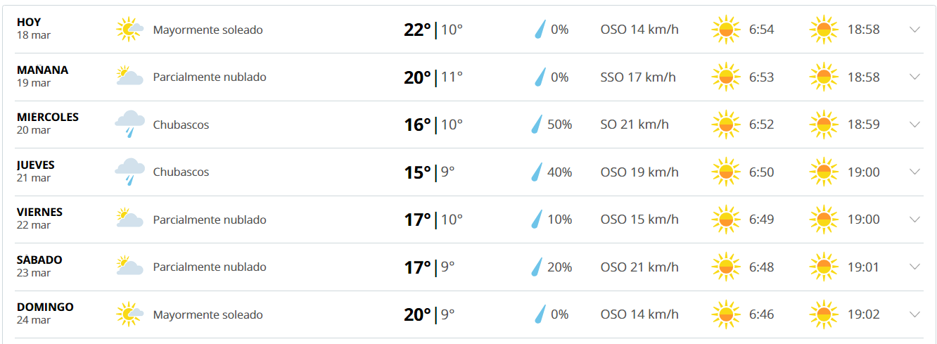Click the sunset icon beside 19:00 on Thursday
The width and height of the screenshot is (937, 344).
(824, 172)
